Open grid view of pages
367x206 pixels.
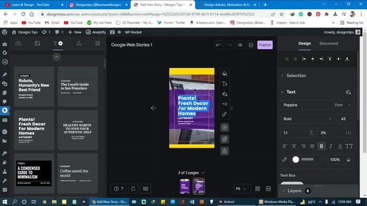tap(257, 189)
